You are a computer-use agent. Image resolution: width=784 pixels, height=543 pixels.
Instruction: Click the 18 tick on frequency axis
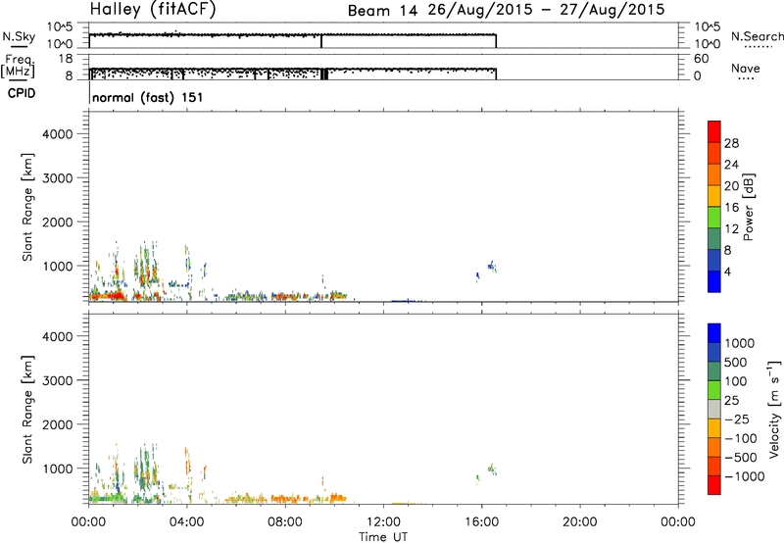coord(66,59)
